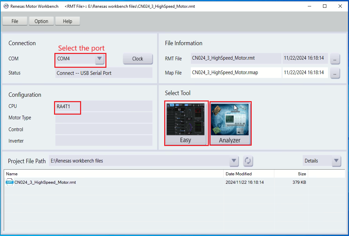Open the Help menu
This screenshot has width=349, height=236.
point(68,21)
